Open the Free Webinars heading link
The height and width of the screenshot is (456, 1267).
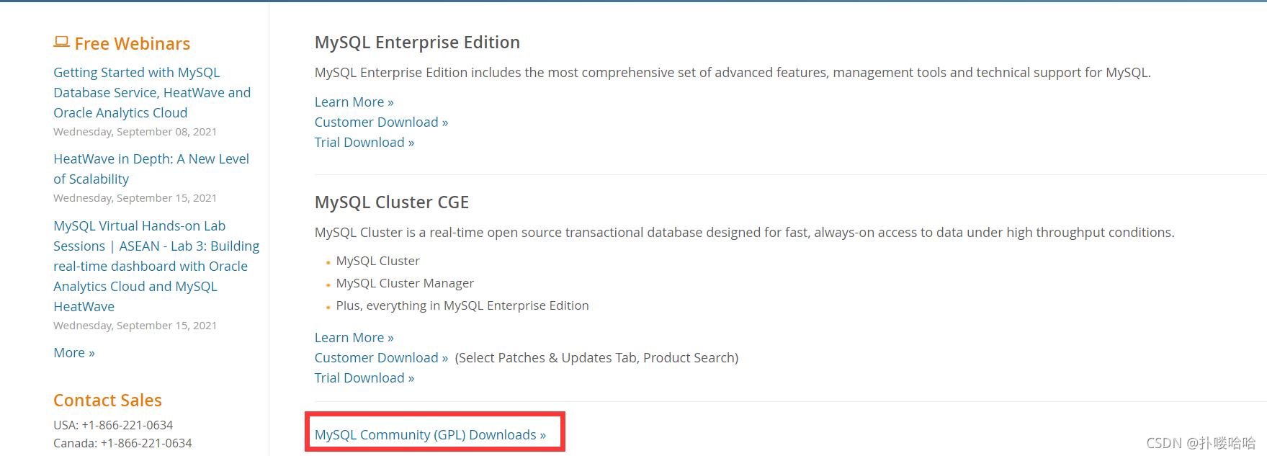click(x=133, y=44)
